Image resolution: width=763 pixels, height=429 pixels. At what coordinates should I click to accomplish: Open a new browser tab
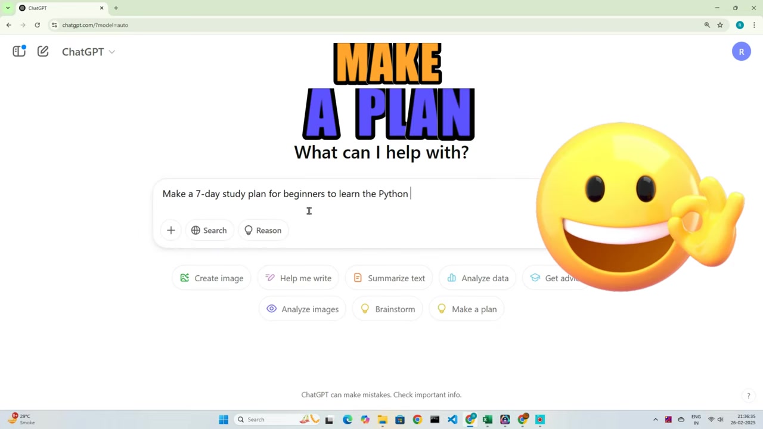[116, 8]
